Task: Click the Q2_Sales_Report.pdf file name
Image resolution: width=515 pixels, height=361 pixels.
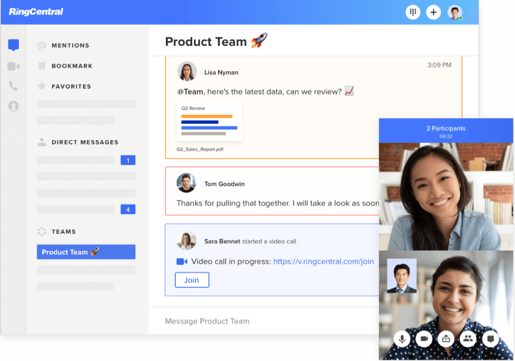Action: pos(200,149)
